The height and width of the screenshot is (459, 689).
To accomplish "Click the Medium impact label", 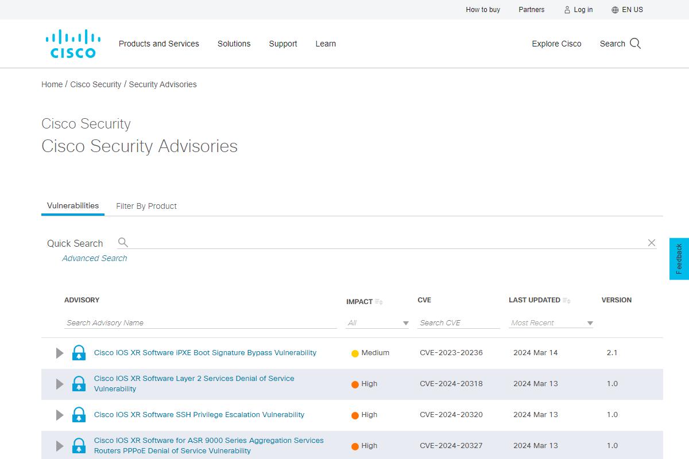I will (376, 353).
